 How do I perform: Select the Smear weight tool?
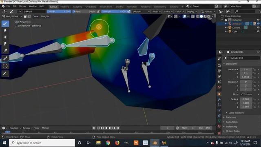point(5,44)
